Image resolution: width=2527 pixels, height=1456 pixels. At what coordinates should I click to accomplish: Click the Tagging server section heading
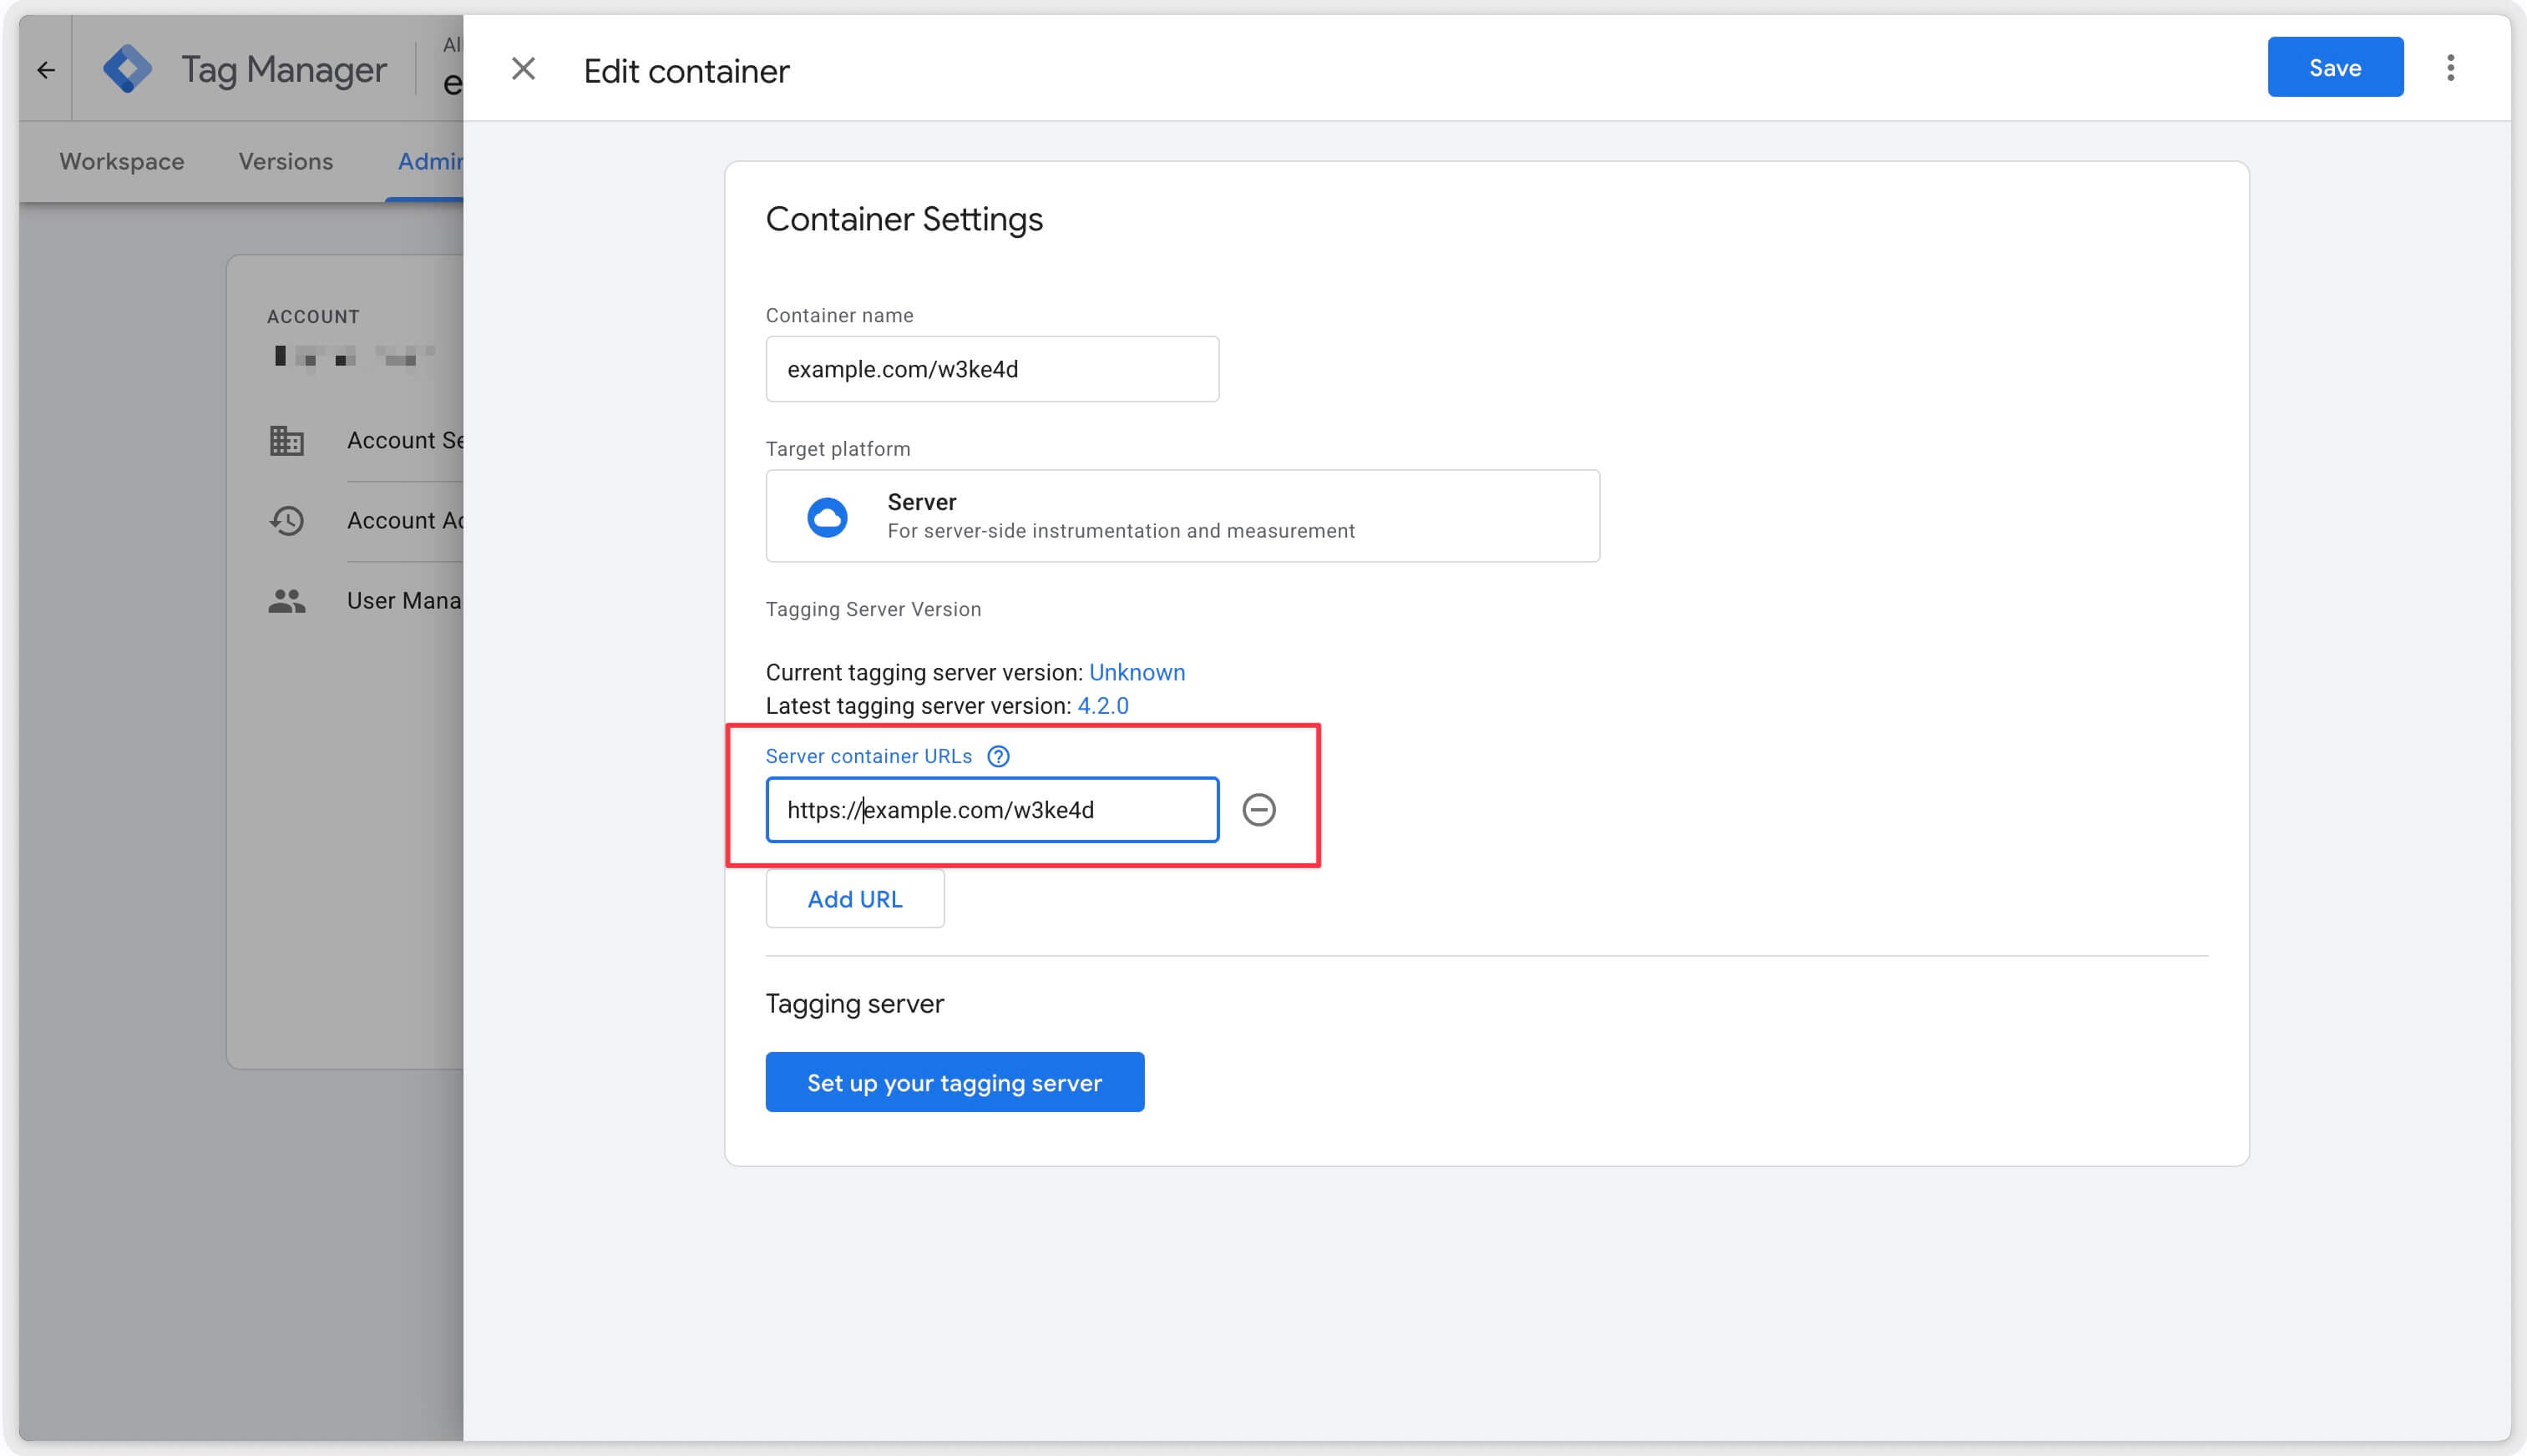(x=855, y=1003)
